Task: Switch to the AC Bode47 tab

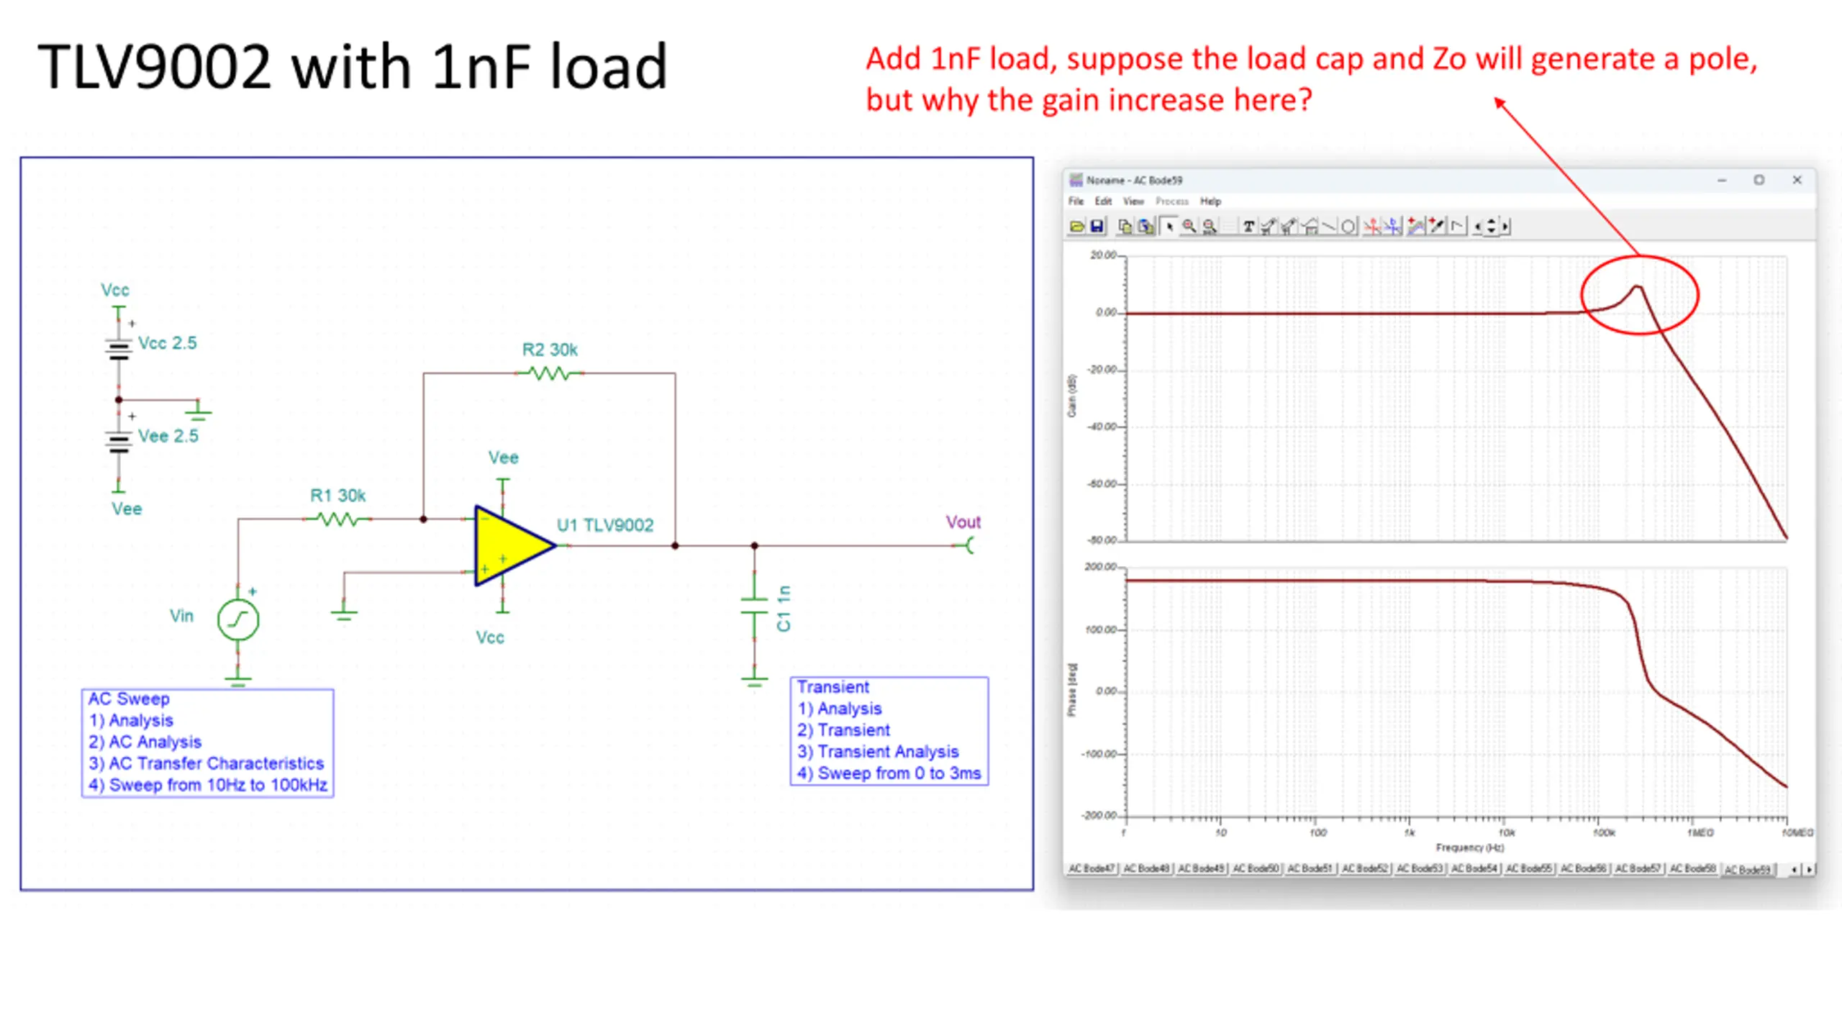Action: tap(1092, 869)
